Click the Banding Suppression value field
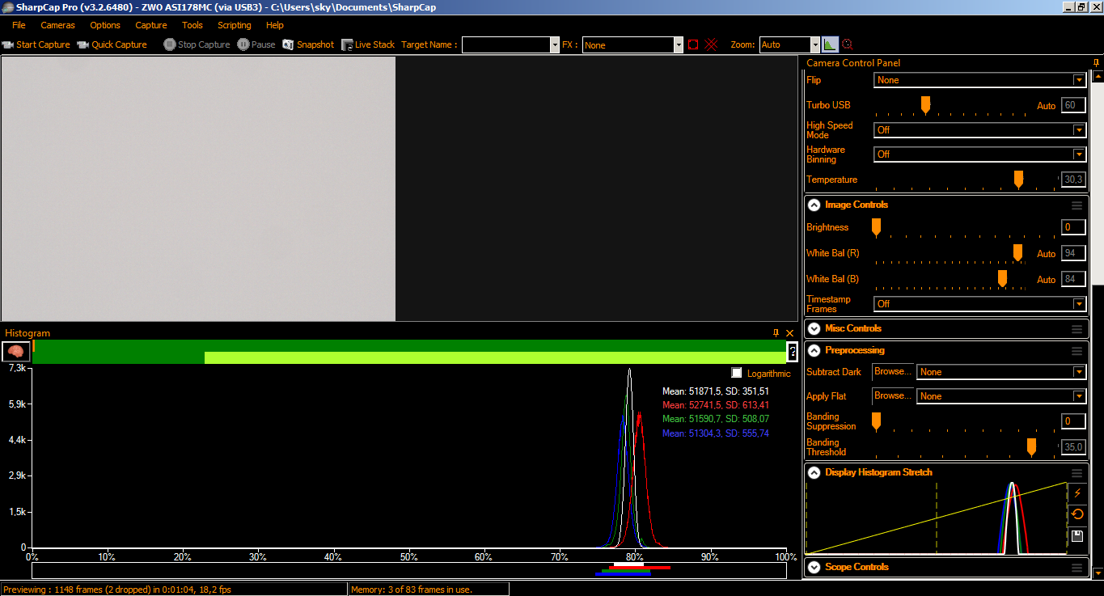 point(1073,421)
